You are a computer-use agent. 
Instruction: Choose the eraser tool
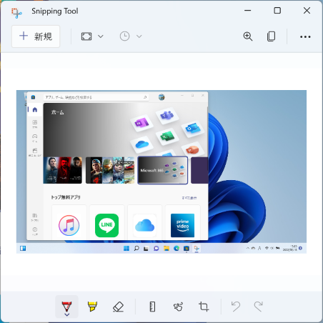[x=118, y=307]
